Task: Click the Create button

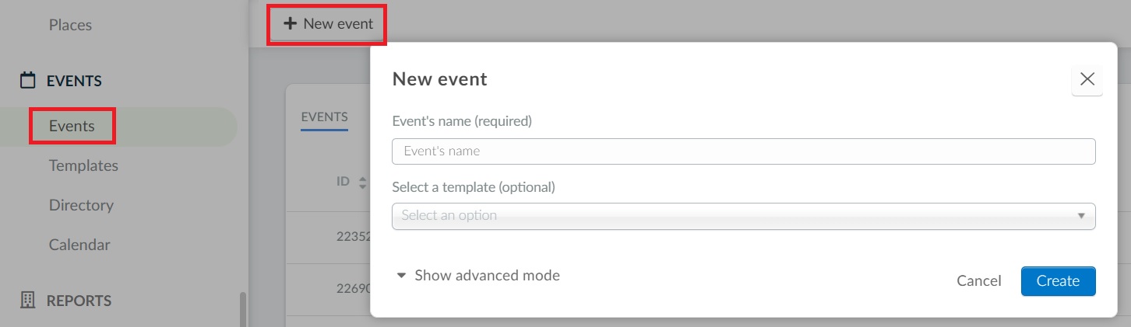Action: (x=1058, y=281)
